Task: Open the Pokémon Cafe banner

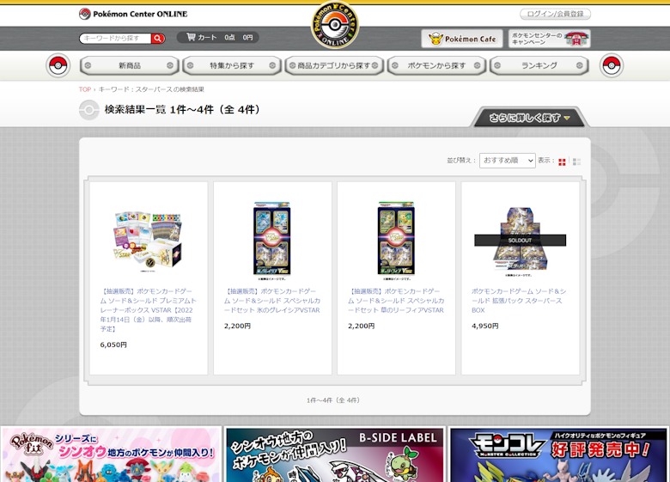Action: coord(462,39)
